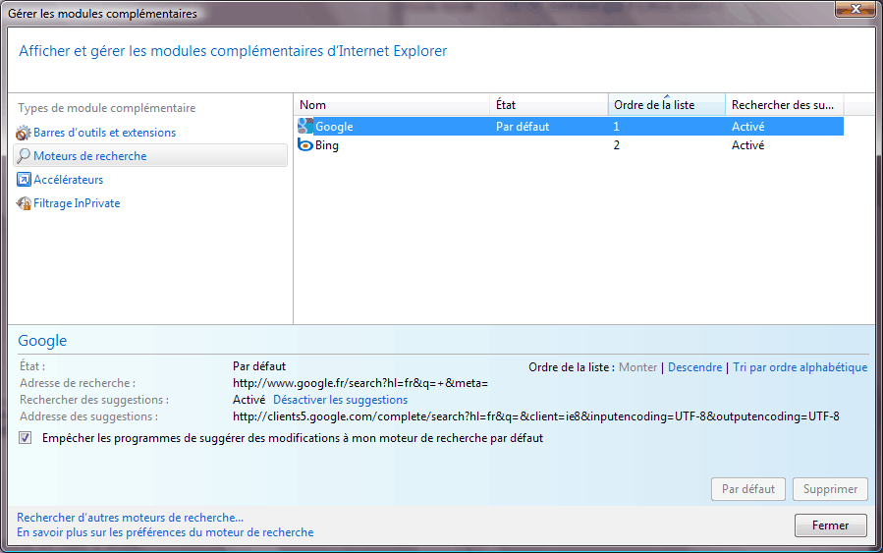
Task: Select the Google row in the list
Action: tap(569, 126)
